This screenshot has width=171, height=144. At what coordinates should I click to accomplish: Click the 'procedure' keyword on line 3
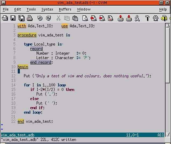27,35
